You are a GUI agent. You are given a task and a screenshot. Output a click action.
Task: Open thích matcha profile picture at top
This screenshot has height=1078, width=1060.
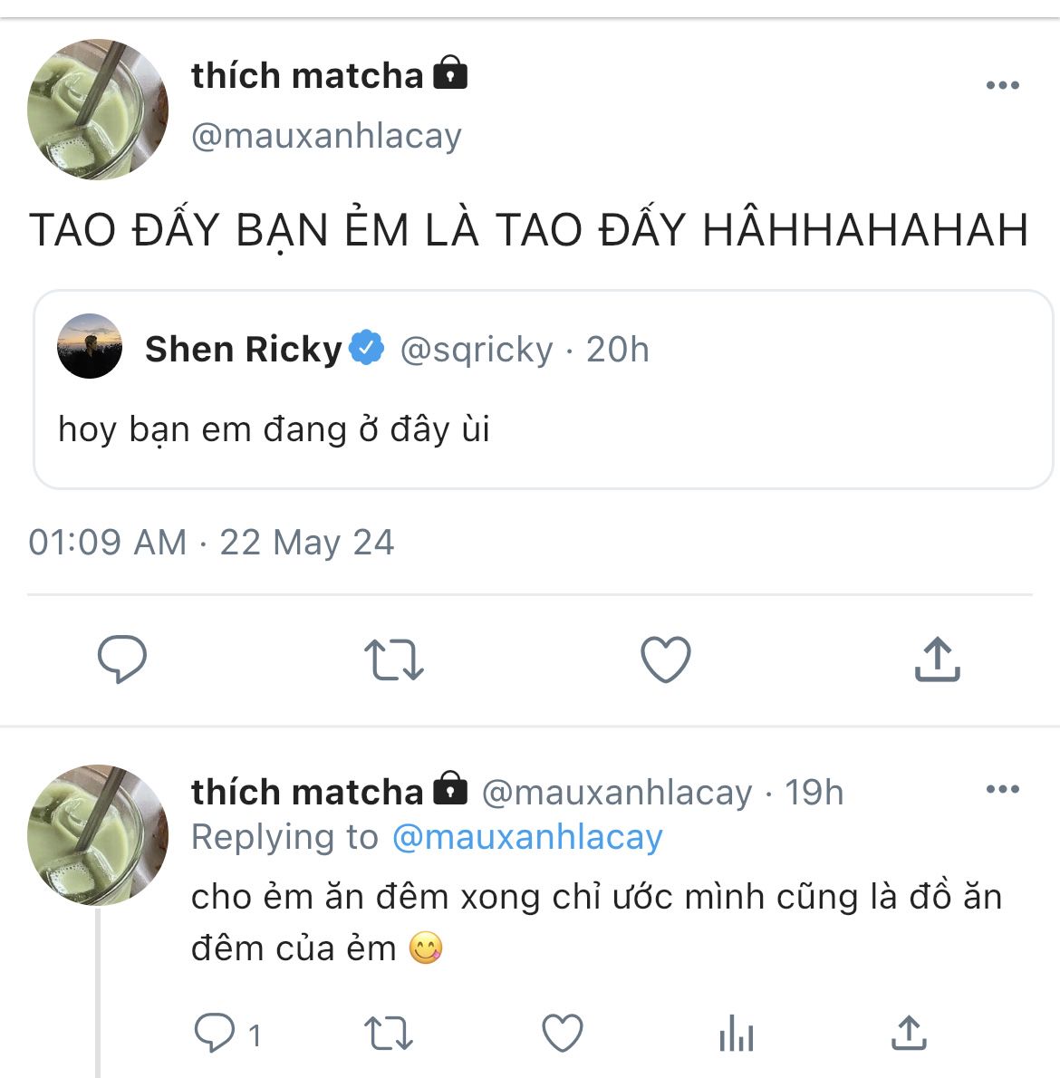pos(98,109)
